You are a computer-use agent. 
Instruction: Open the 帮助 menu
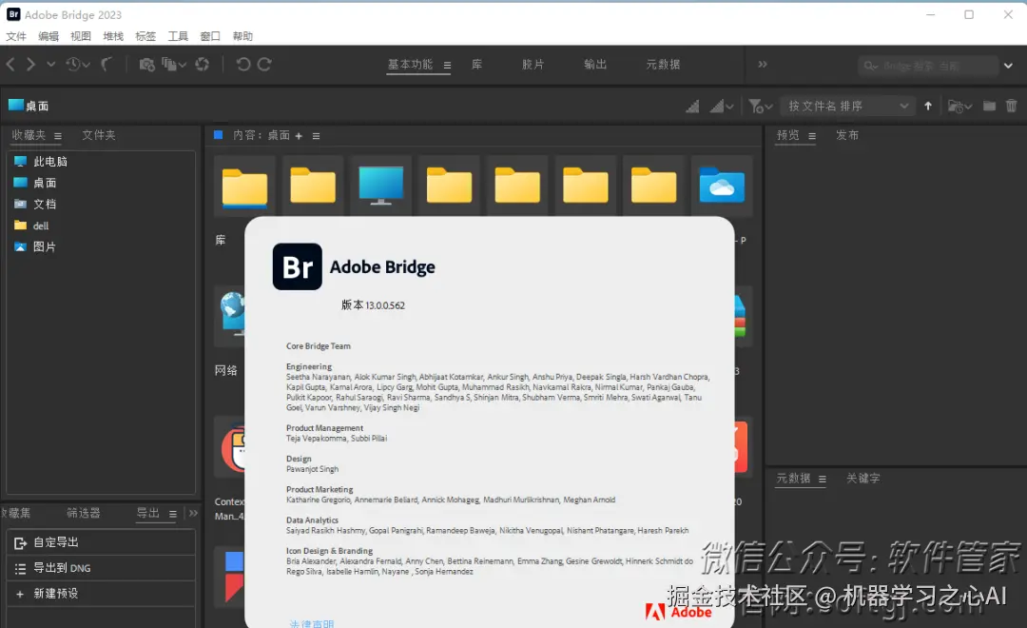click(x=243, y=36)
